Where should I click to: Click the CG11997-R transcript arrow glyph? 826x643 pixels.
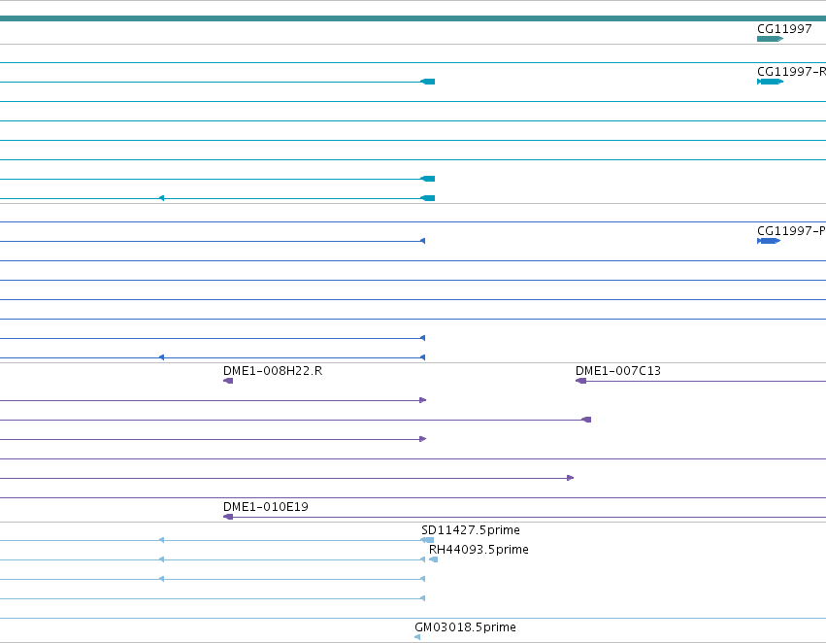(x=770, y=82)
